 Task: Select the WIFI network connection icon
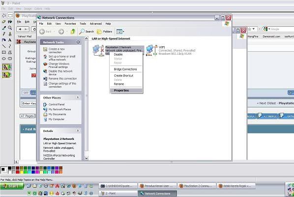[151, 50]
